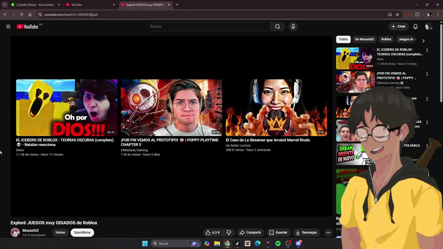Viewport: 443px width, 249px height.
Task: Like the video with thumbs up
Action: pos(213,232)
